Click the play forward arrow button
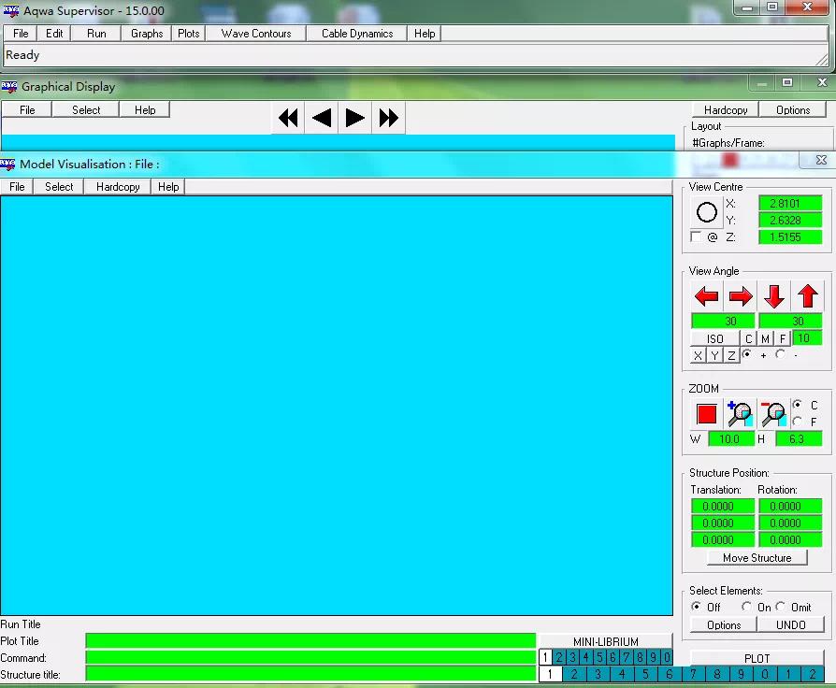Viewport: 836px width, 688px height. point(354,118)
